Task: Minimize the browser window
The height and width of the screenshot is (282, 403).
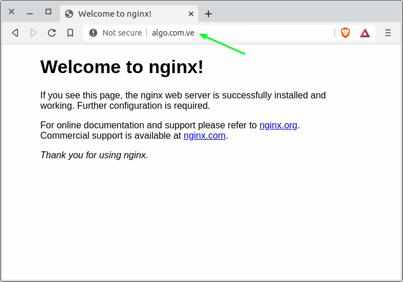Action: 30,12
